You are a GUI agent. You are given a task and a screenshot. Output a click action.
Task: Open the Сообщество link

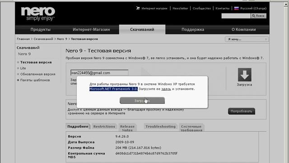(x=202, y=8)
